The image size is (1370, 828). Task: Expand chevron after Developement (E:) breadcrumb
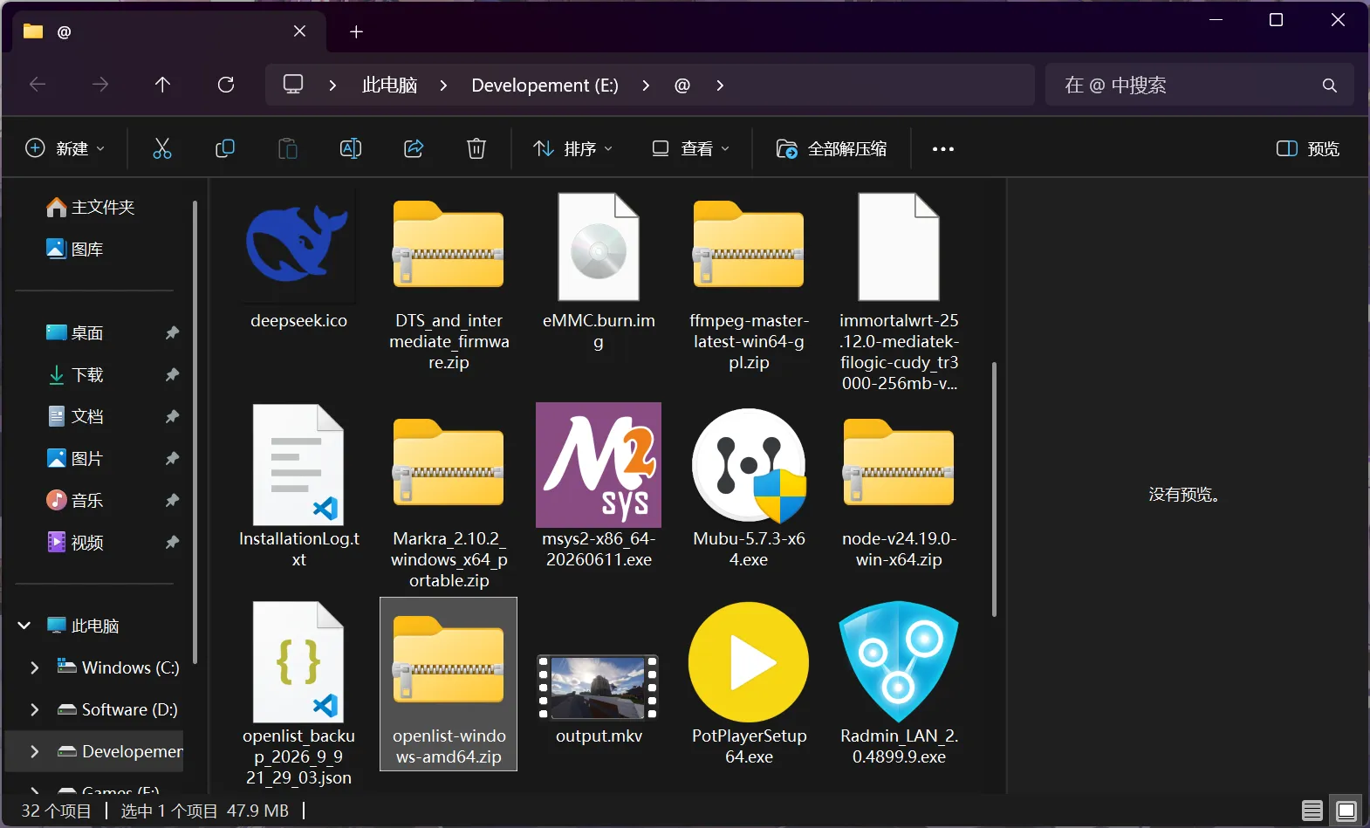click(646, 86)
